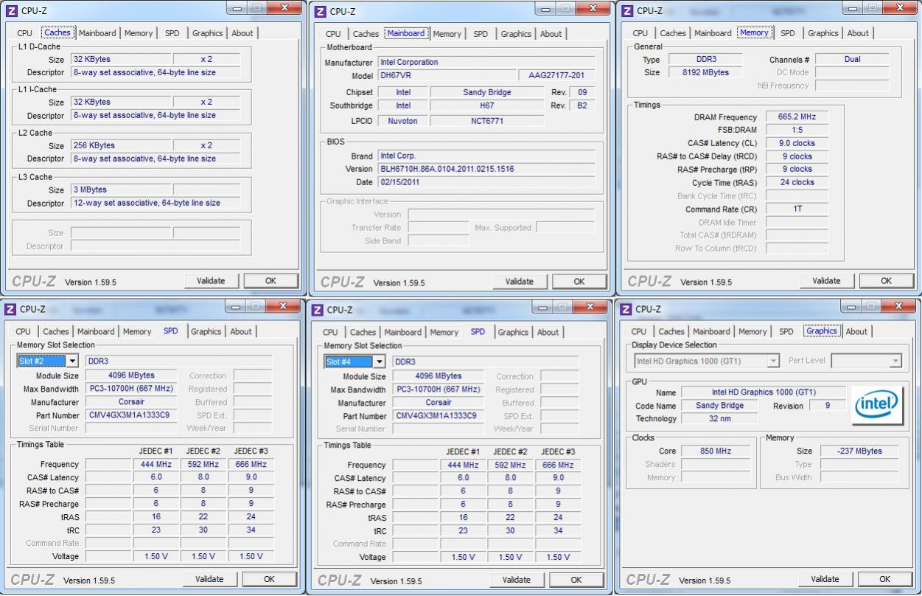Switch to CPU tab in Slot #2 SPD window

click(x=23, y=332)
